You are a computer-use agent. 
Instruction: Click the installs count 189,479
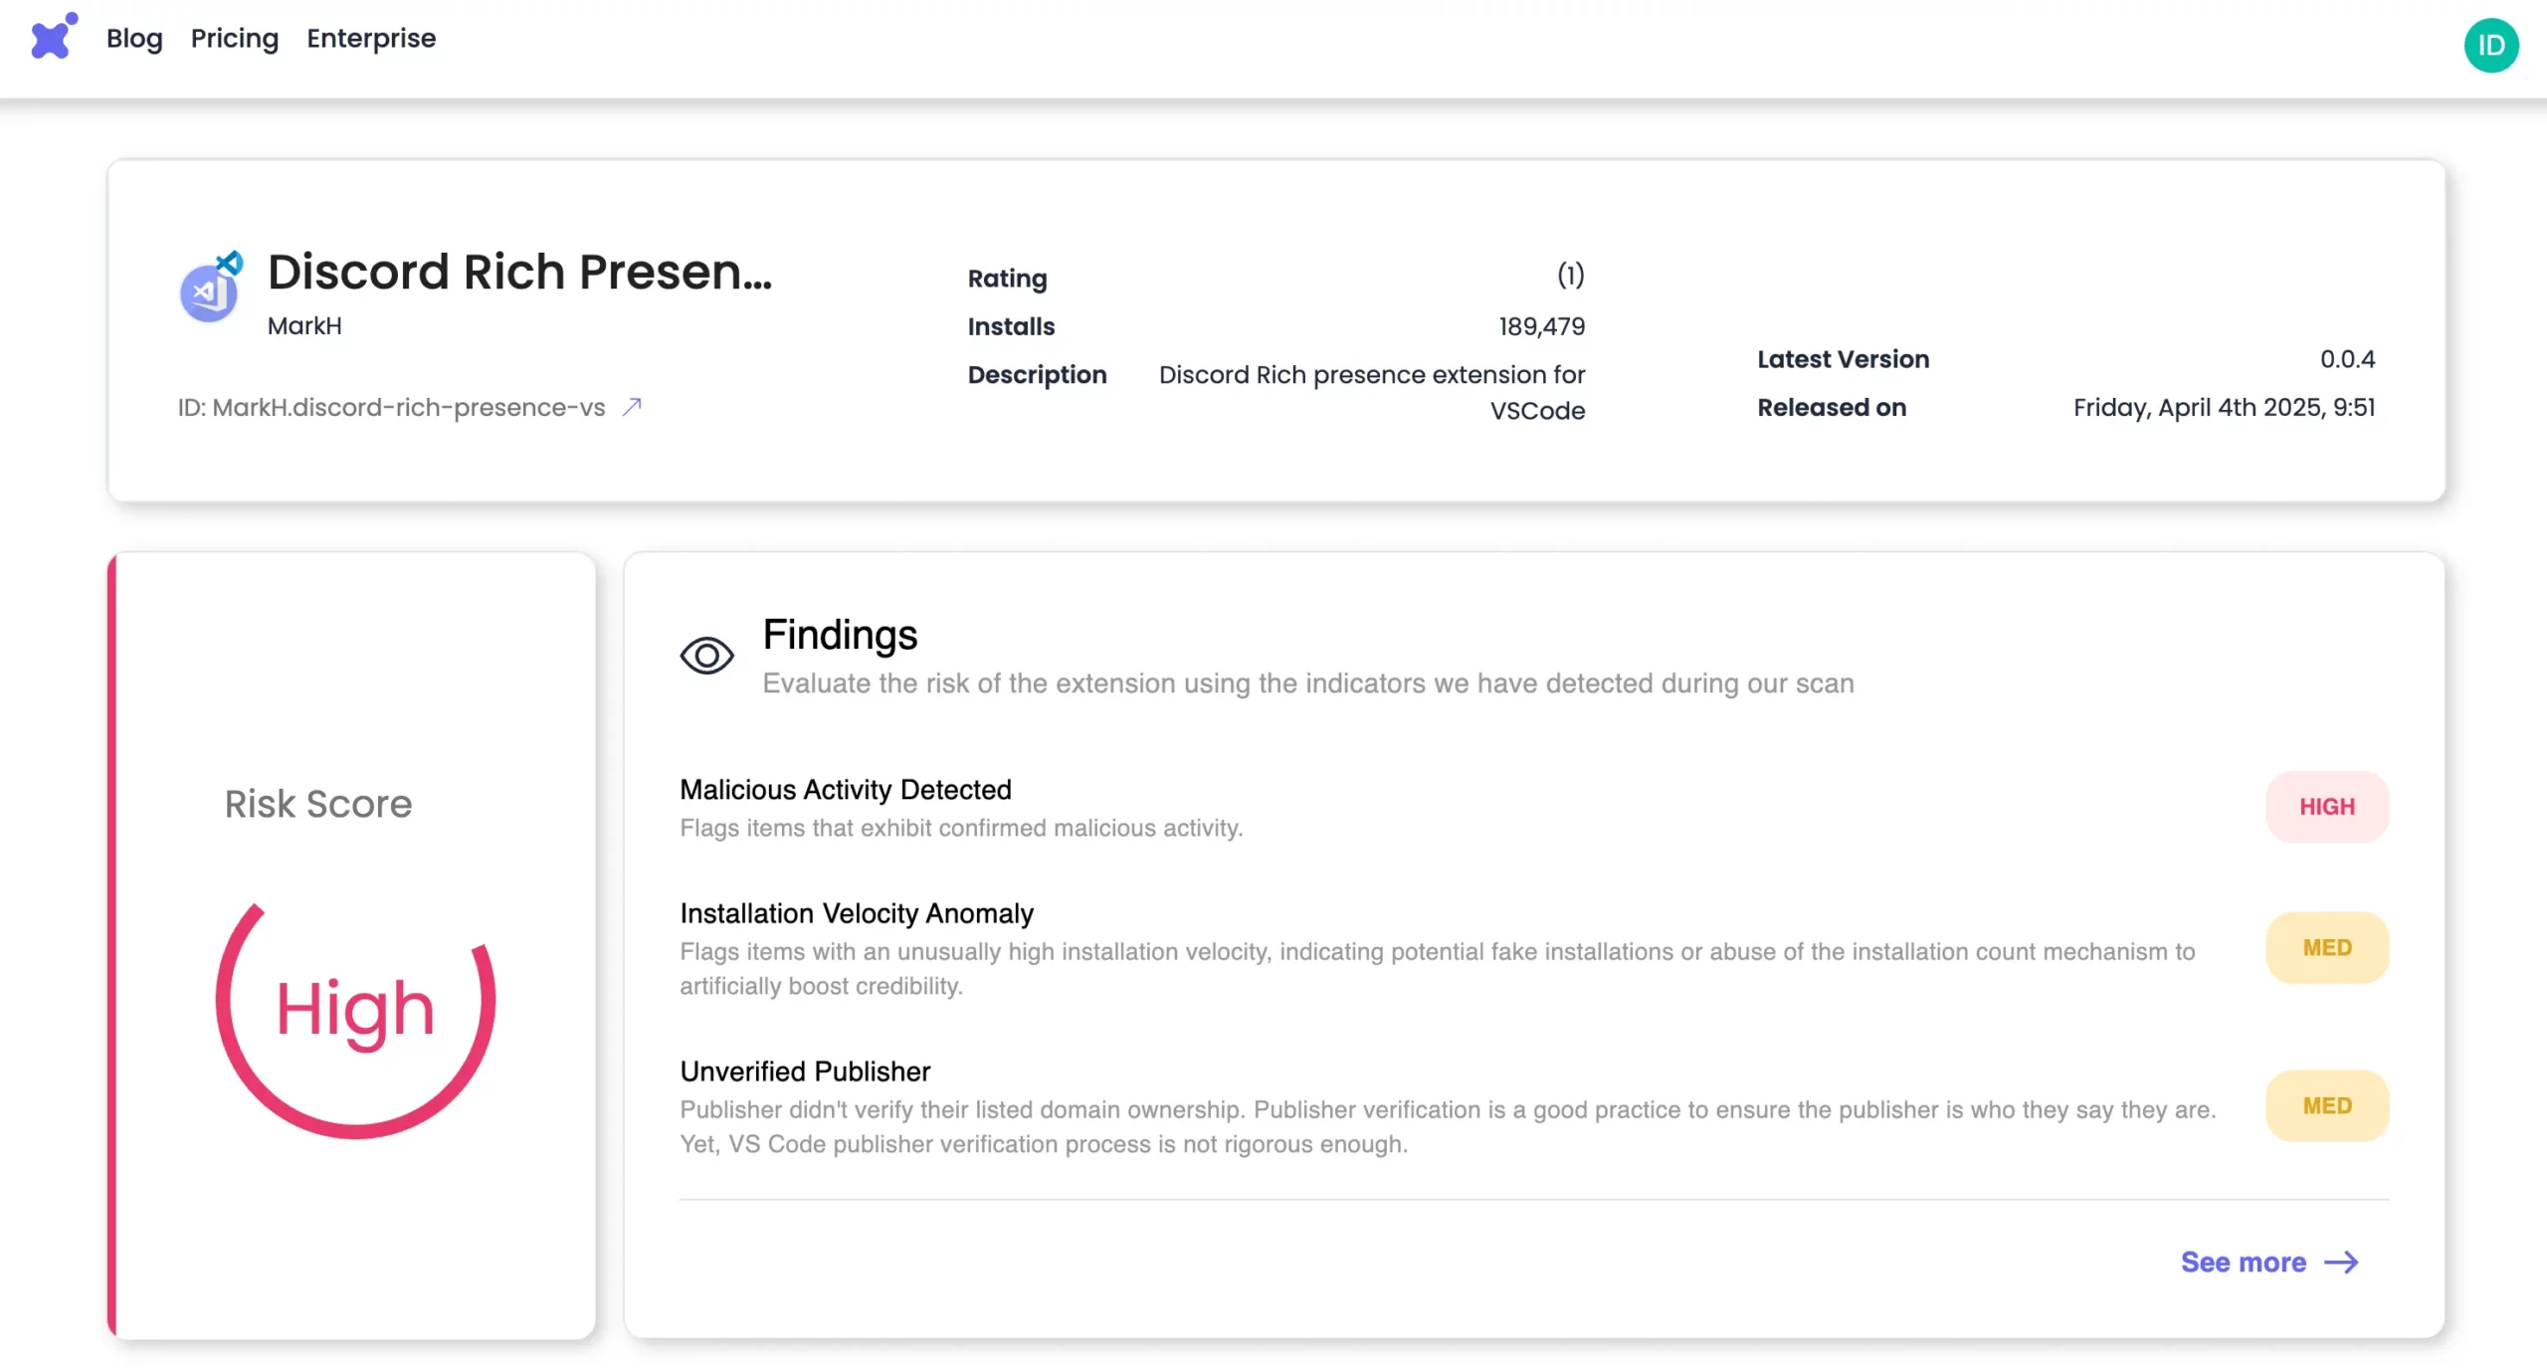tap(1542, 326)
